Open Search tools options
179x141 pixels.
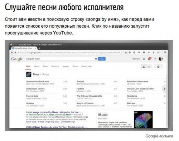click(87, 66)
